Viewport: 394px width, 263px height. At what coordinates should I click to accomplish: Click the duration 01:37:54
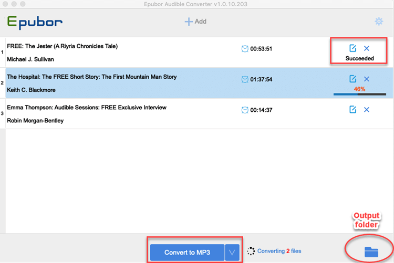click(261, 79)
